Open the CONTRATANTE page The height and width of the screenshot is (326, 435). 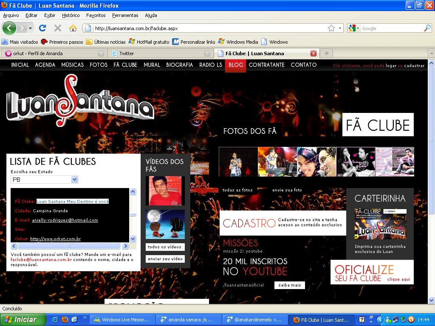pyautogui.click(x=267, y=65)
